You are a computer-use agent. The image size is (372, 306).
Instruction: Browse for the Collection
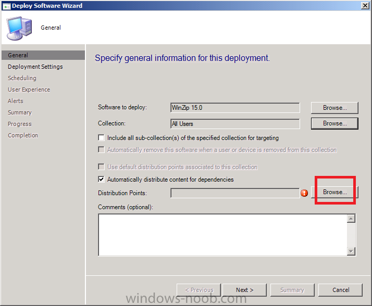click(x=334, y=123)
